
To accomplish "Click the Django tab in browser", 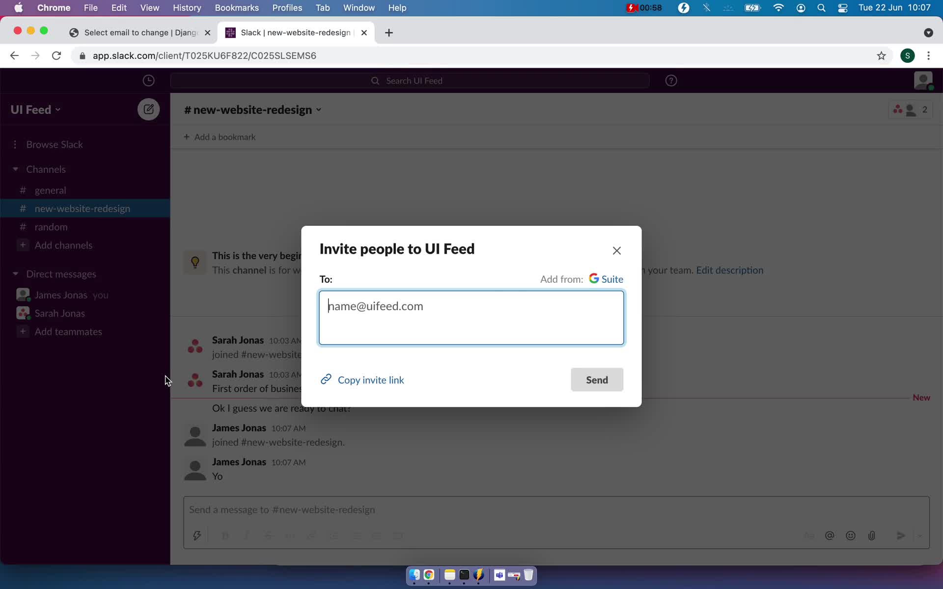I will click(139, 32).
